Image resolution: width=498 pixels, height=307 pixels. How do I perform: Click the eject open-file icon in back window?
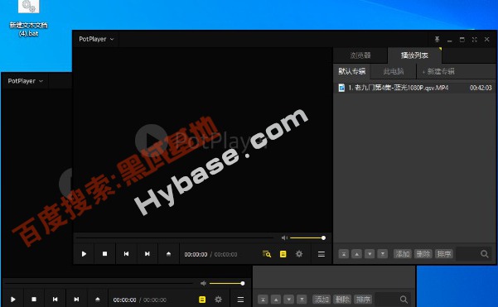(98, 299)
